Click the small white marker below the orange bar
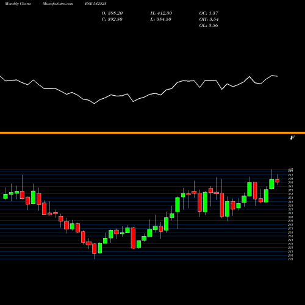The width and height of the screenshot is (305, 305). tap(292, 138)
